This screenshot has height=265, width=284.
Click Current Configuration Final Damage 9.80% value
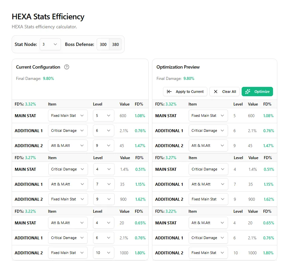pyautogui.click(x=48, y=79)
